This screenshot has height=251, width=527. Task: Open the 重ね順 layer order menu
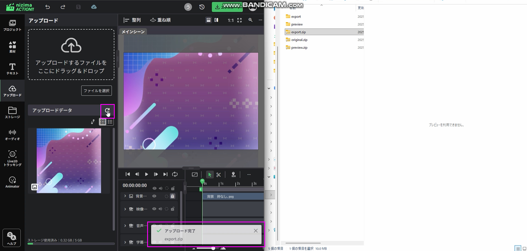coord(160,20)
